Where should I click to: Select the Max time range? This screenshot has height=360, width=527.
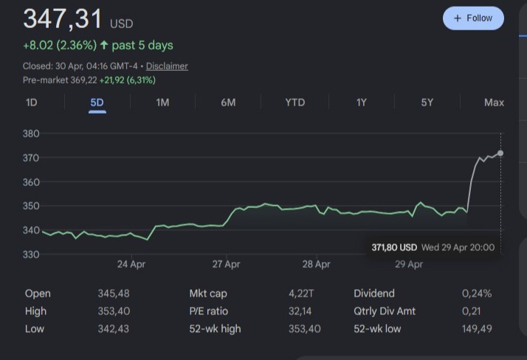[x=494, y=103]
